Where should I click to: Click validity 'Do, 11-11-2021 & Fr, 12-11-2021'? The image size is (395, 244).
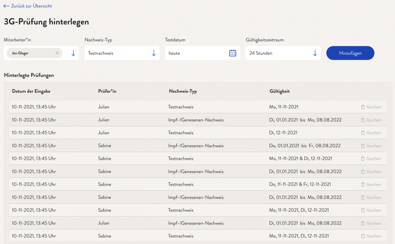pyautogui.click(x=300, y=184)
